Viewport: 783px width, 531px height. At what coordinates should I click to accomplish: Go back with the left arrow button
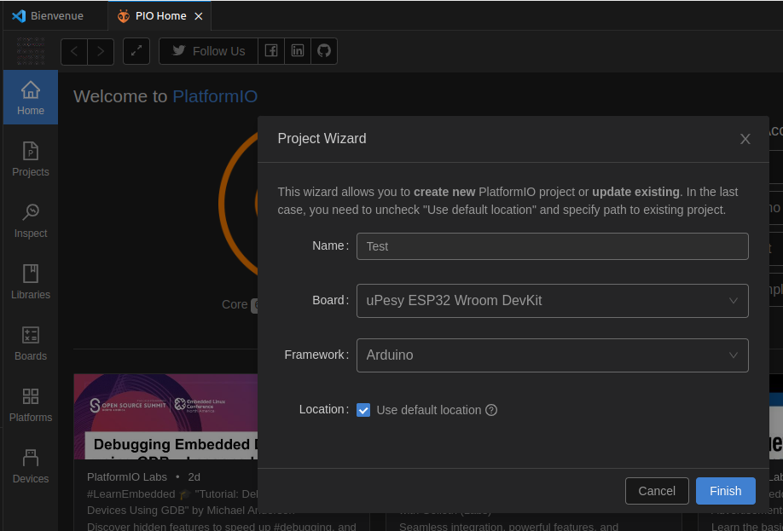point(74,51)
